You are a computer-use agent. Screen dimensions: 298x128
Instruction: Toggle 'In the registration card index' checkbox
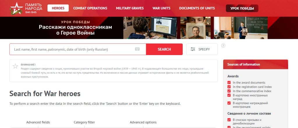pyautogui.click(x=229, y=87)
